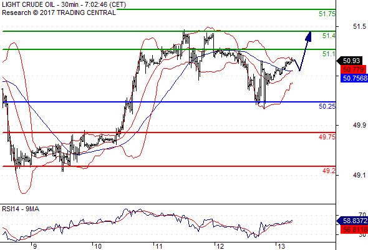Viewport: 368px width, 250px height.
Task: Select the 51.4 resistance level label
Action: [329, 36]
